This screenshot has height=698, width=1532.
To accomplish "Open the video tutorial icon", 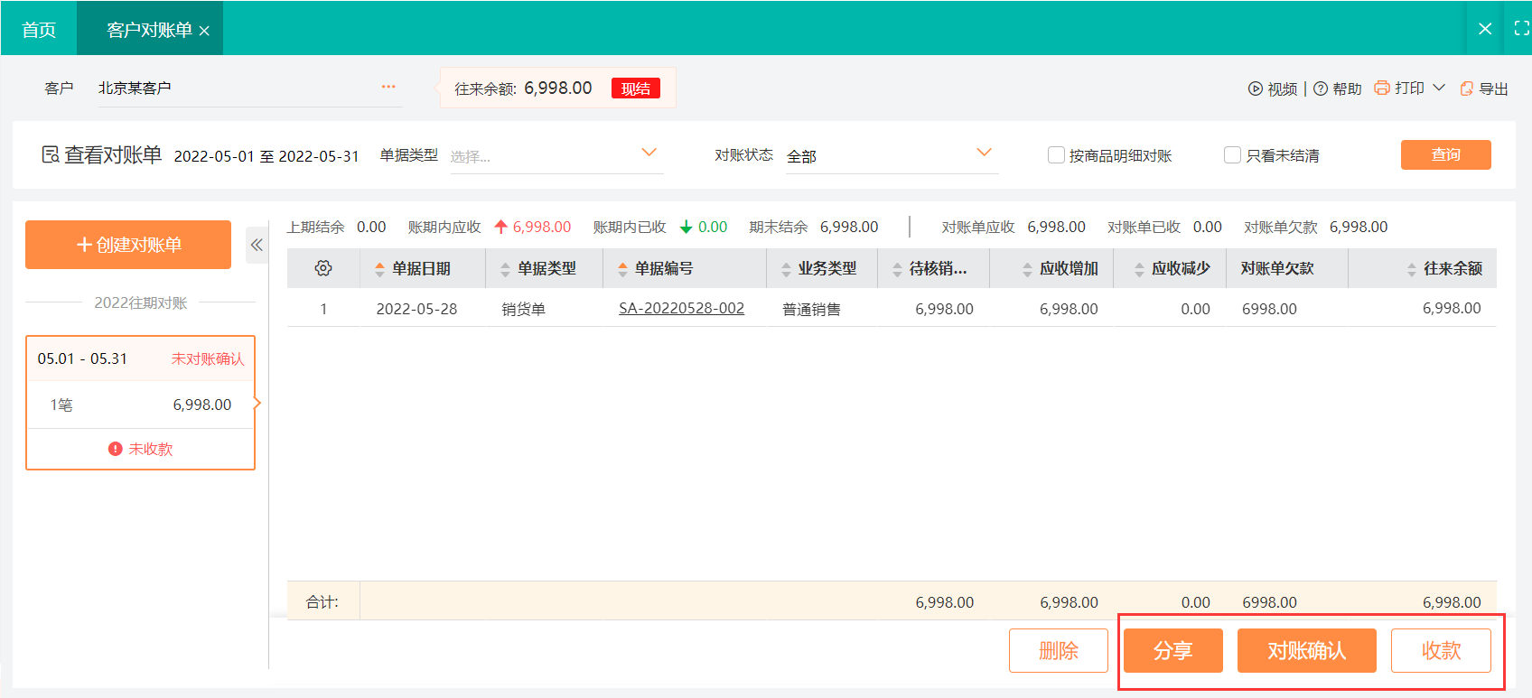I will click(x=1255, y=88).
